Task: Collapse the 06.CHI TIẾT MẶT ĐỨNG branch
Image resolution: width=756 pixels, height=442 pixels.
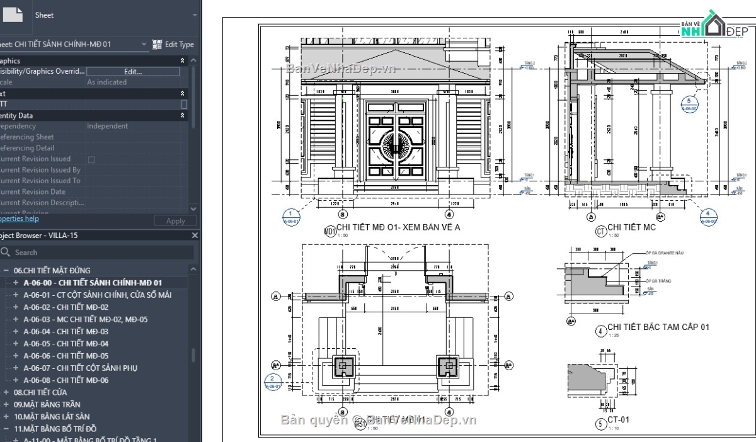Action: 6,271
